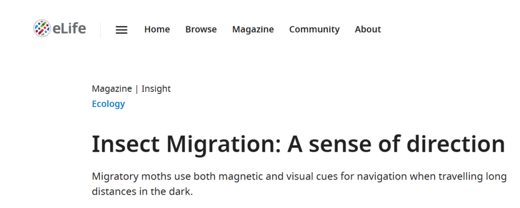520x208 pixels.
Task: Open the Browse menu item
Action: coord(201,29)
